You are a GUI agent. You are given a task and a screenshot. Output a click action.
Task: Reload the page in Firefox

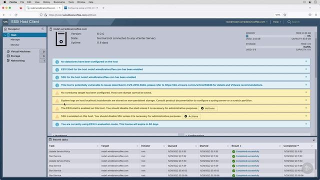[x=16, y=15]
